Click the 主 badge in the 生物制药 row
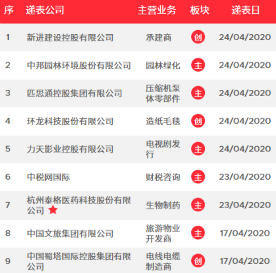Viewport: 276px width, 273px height. pyautogui.click(x=198, y=205)
